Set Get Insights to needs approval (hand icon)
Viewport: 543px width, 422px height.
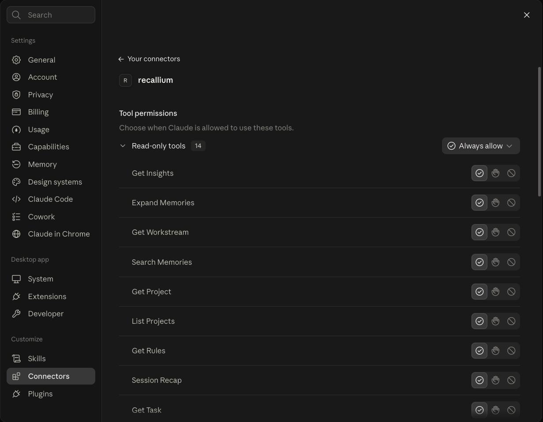click(x=495, y=173)
